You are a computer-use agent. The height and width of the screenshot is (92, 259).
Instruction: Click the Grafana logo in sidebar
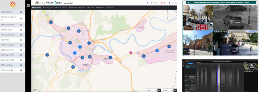(13, 4)
